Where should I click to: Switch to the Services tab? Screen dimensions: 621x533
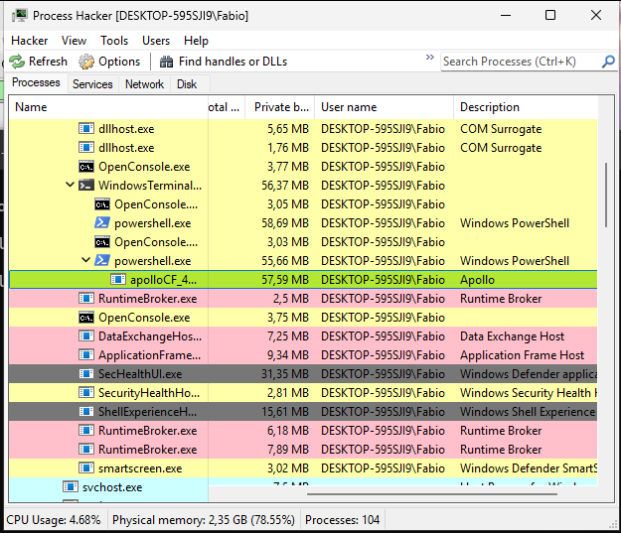(x=92, y=84)
